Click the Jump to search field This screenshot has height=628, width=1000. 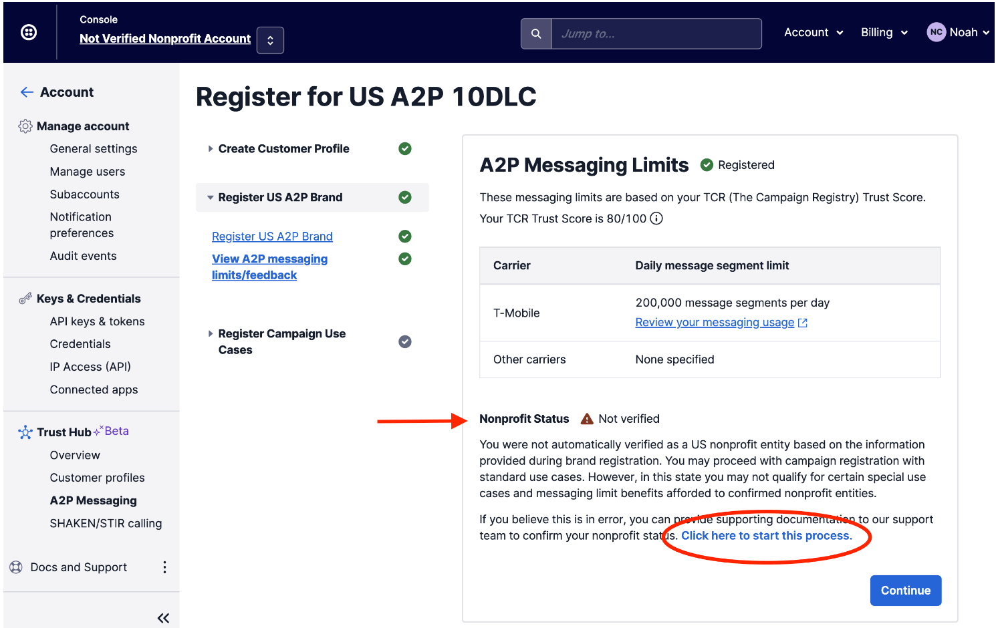point(656,33)
